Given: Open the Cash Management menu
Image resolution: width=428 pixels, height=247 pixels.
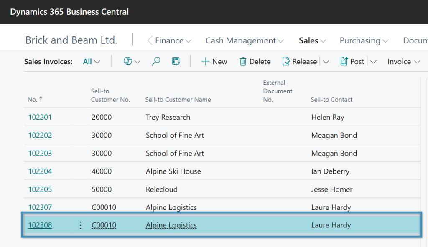Looking at the screenshot, I should click(245, 40).
